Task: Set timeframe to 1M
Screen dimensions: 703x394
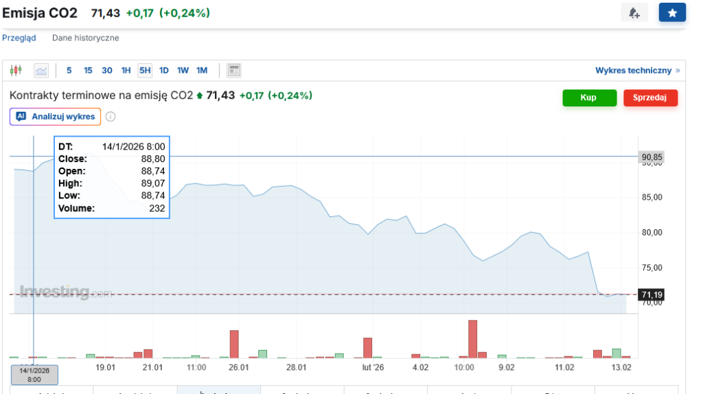Action: 202,70
